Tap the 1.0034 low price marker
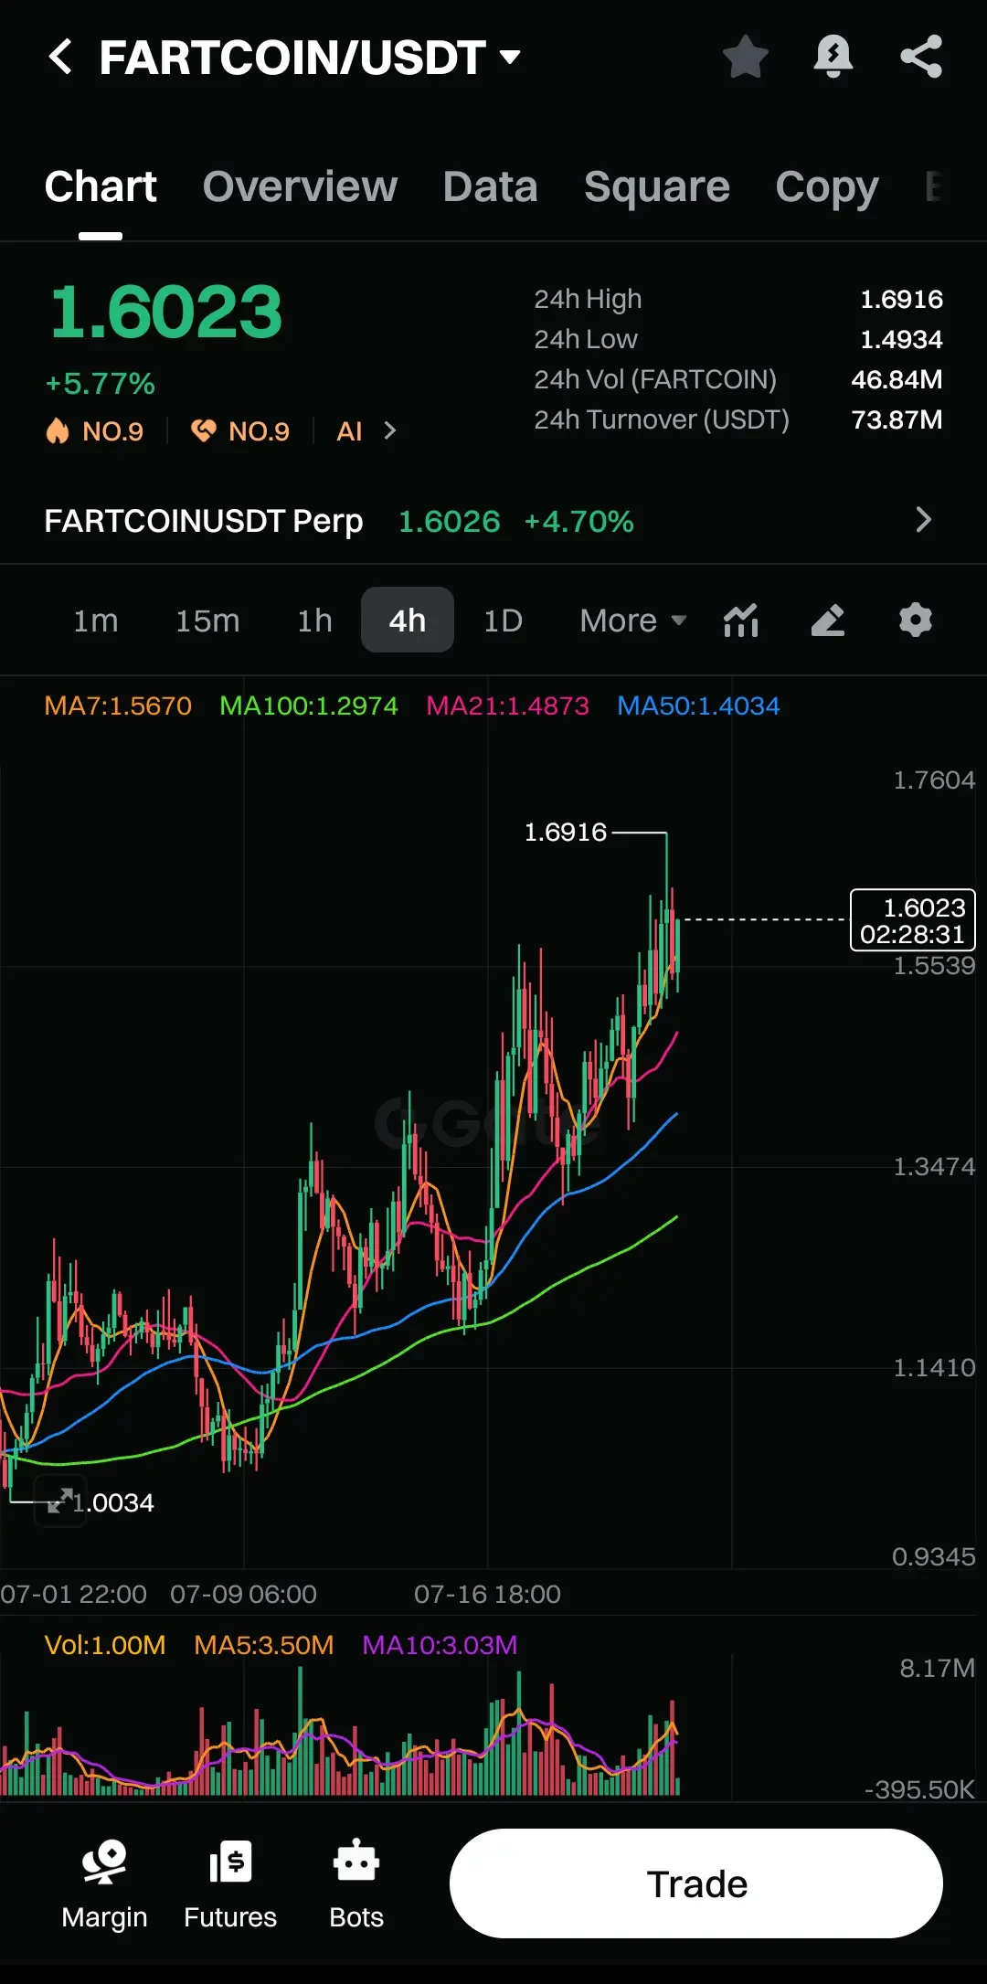Screen dimensions: 987x1984 (113, 1502)
